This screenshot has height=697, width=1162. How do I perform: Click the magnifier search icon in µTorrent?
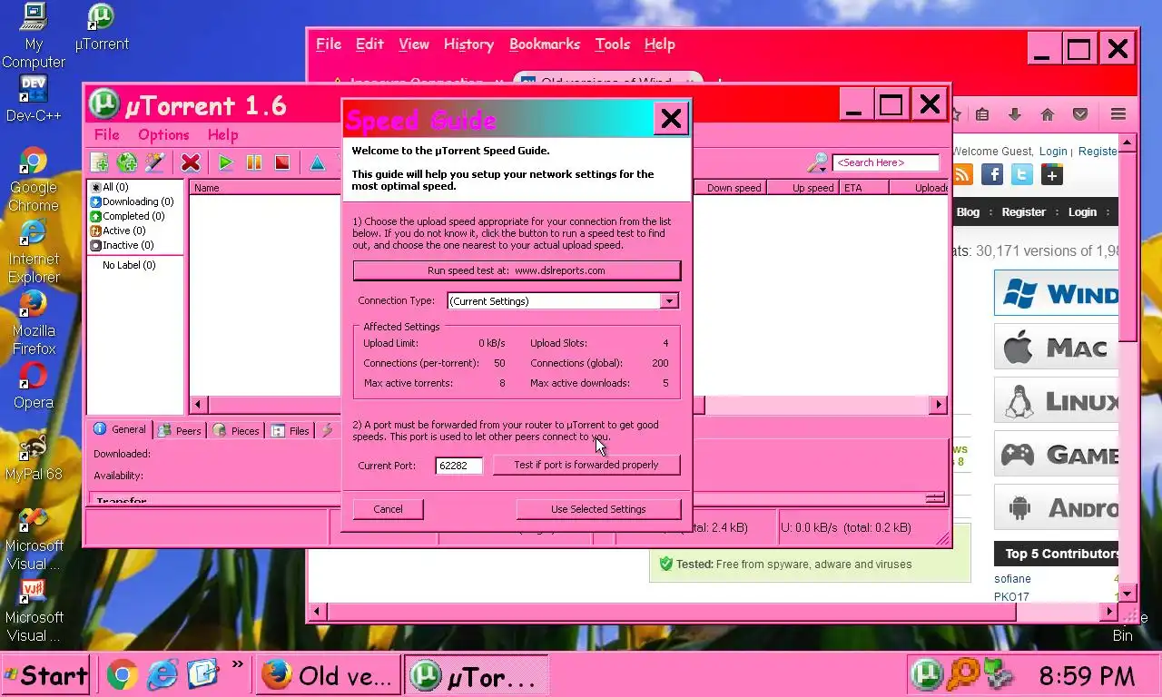[817, 162]
